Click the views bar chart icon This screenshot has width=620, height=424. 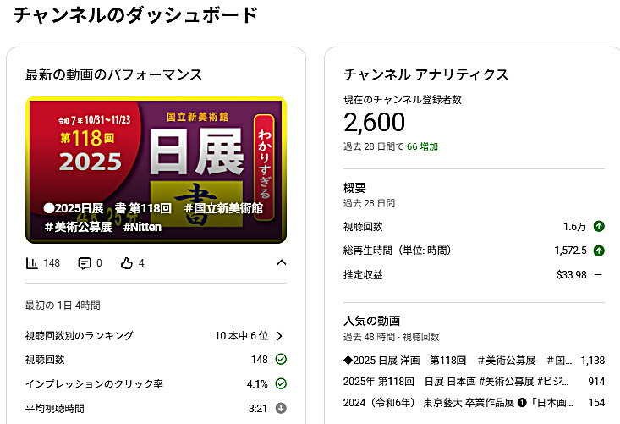pyautogui.click(x=32, y=263)
